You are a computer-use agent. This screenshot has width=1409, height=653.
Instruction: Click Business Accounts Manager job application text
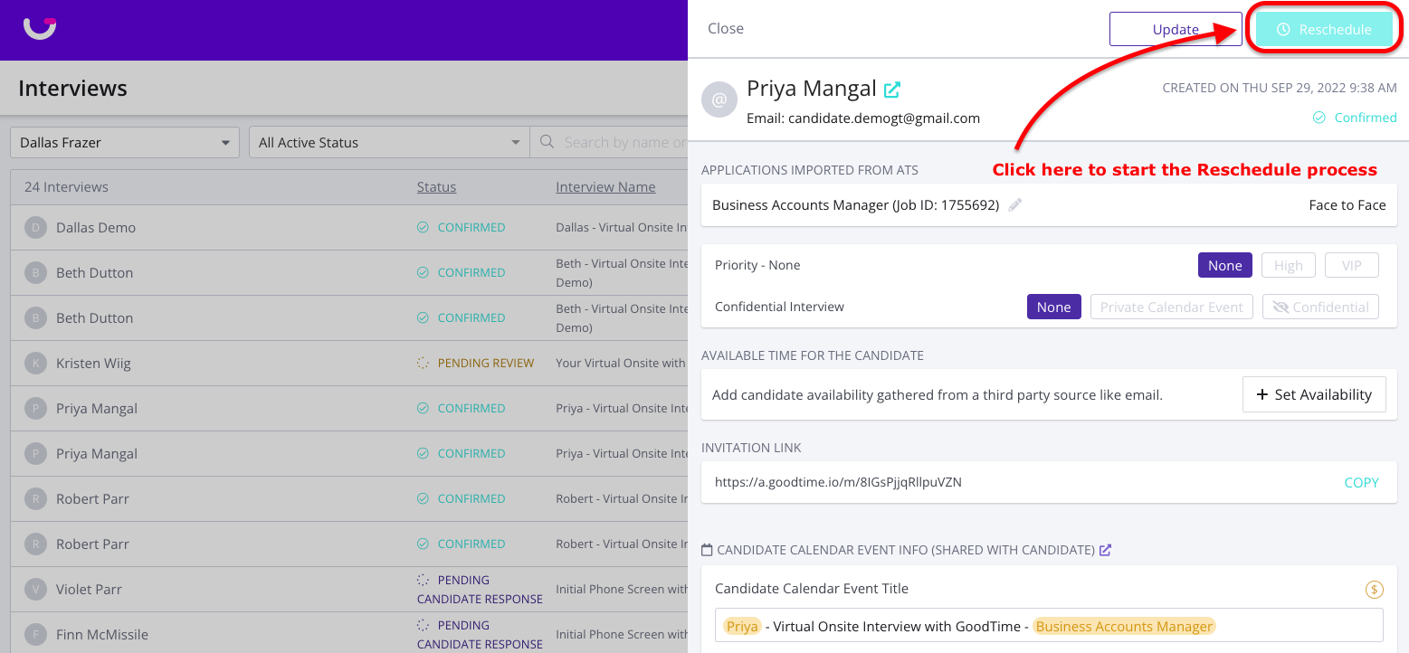(855, 205)
